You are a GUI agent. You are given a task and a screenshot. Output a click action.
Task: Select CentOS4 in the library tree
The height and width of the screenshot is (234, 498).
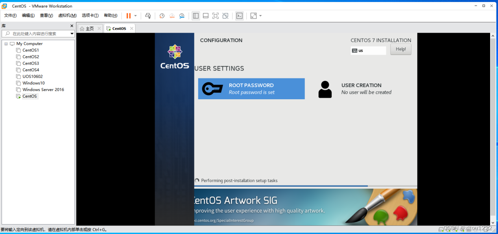click(31, 70)
